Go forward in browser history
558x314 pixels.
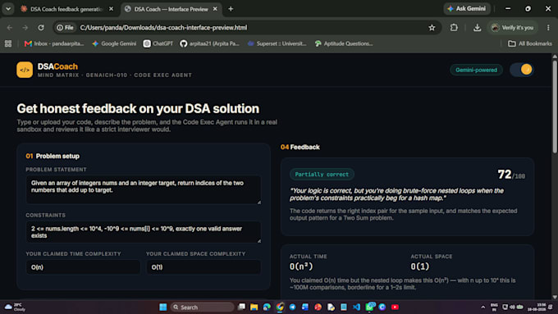(25, 27)
